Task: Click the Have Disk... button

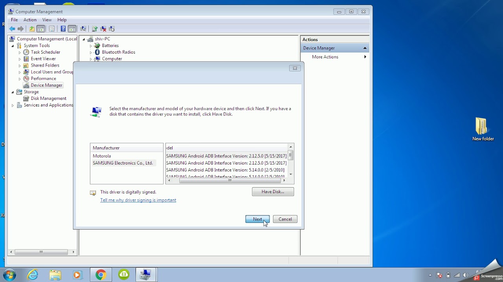Action: click(x=273, y=192)
